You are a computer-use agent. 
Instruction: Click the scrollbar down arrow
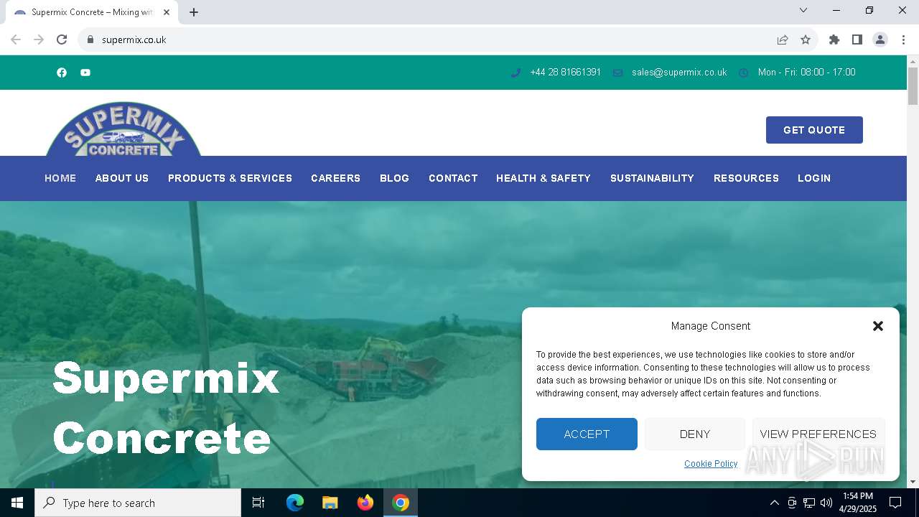[x=913, y=482]
